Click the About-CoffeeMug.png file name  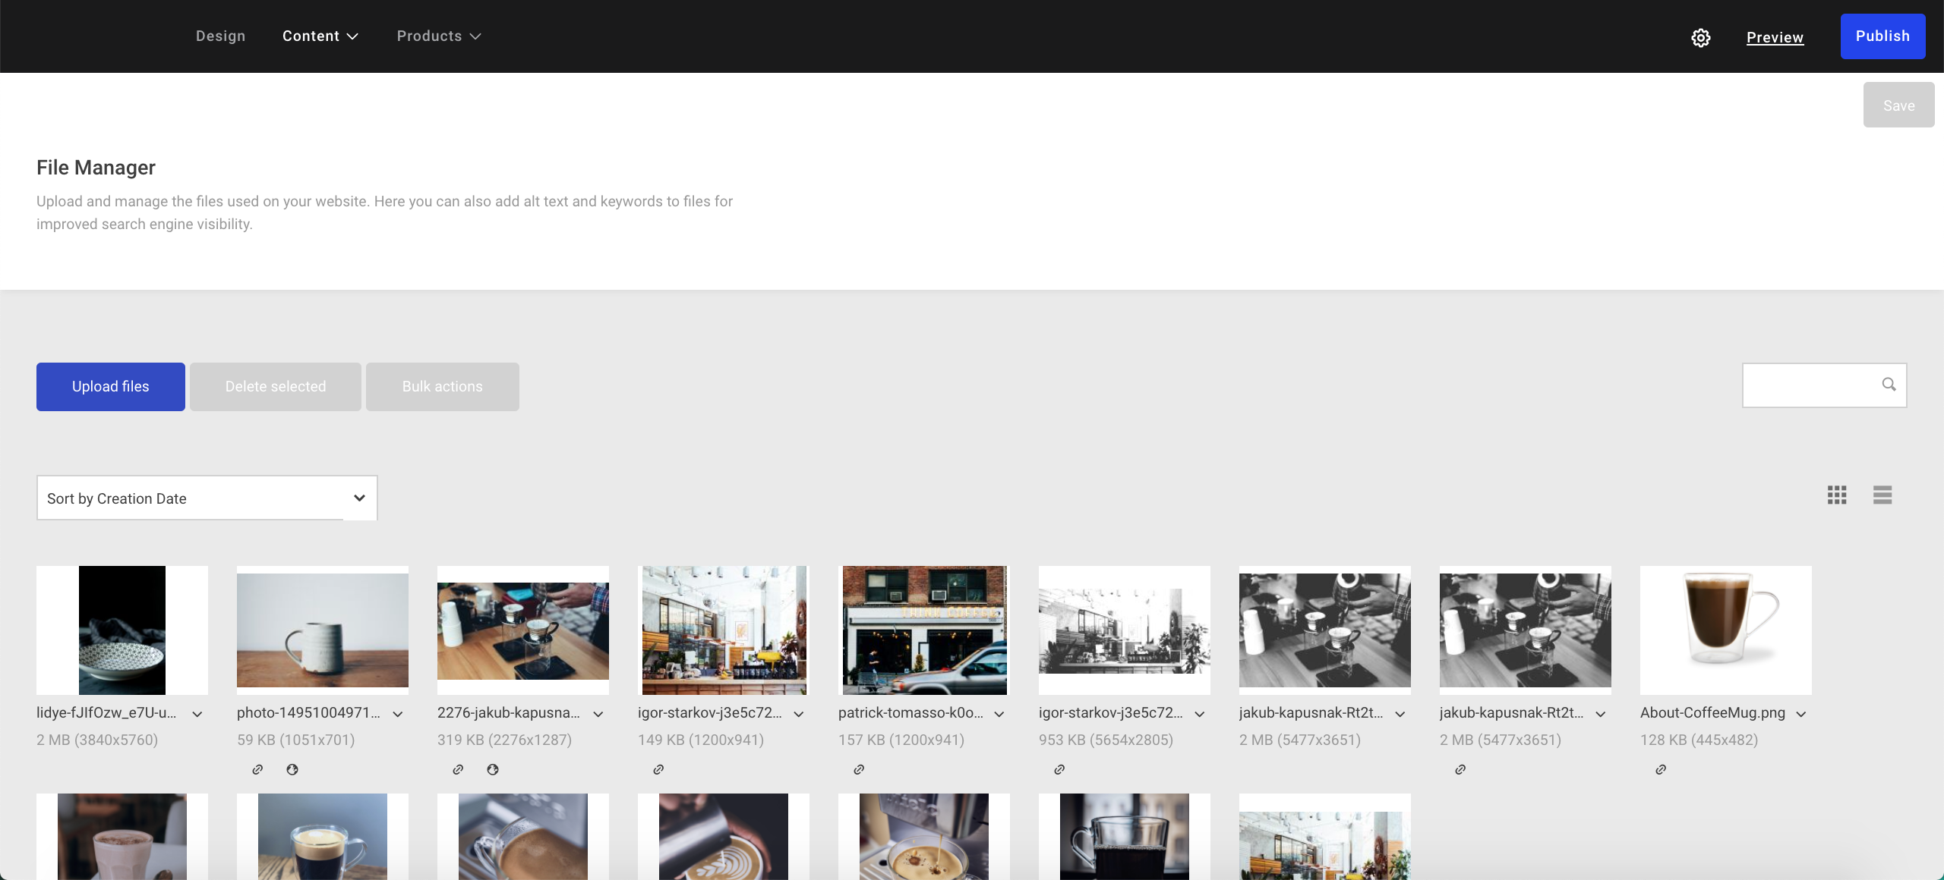click(1712, 713)
